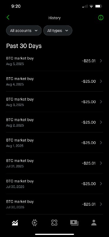Image resolution: width=109 pixels, height=237 pixels.
Task: Tap the History page title
Action: click(54, 18)
